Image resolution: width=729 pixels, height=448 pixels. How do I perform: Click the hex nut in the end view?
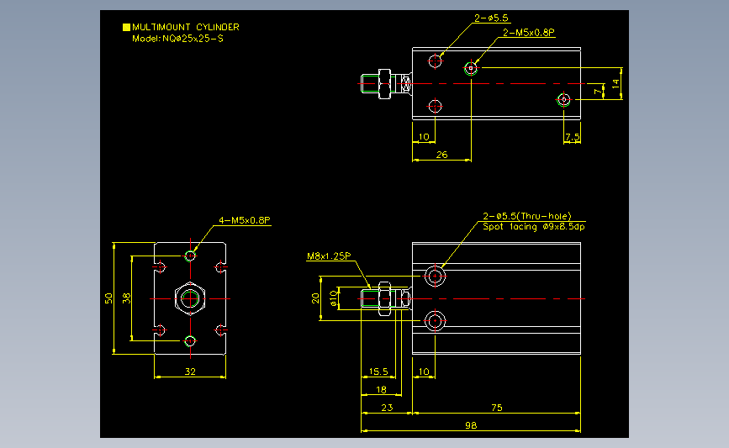pyautogui.click(x=190, y=298)
